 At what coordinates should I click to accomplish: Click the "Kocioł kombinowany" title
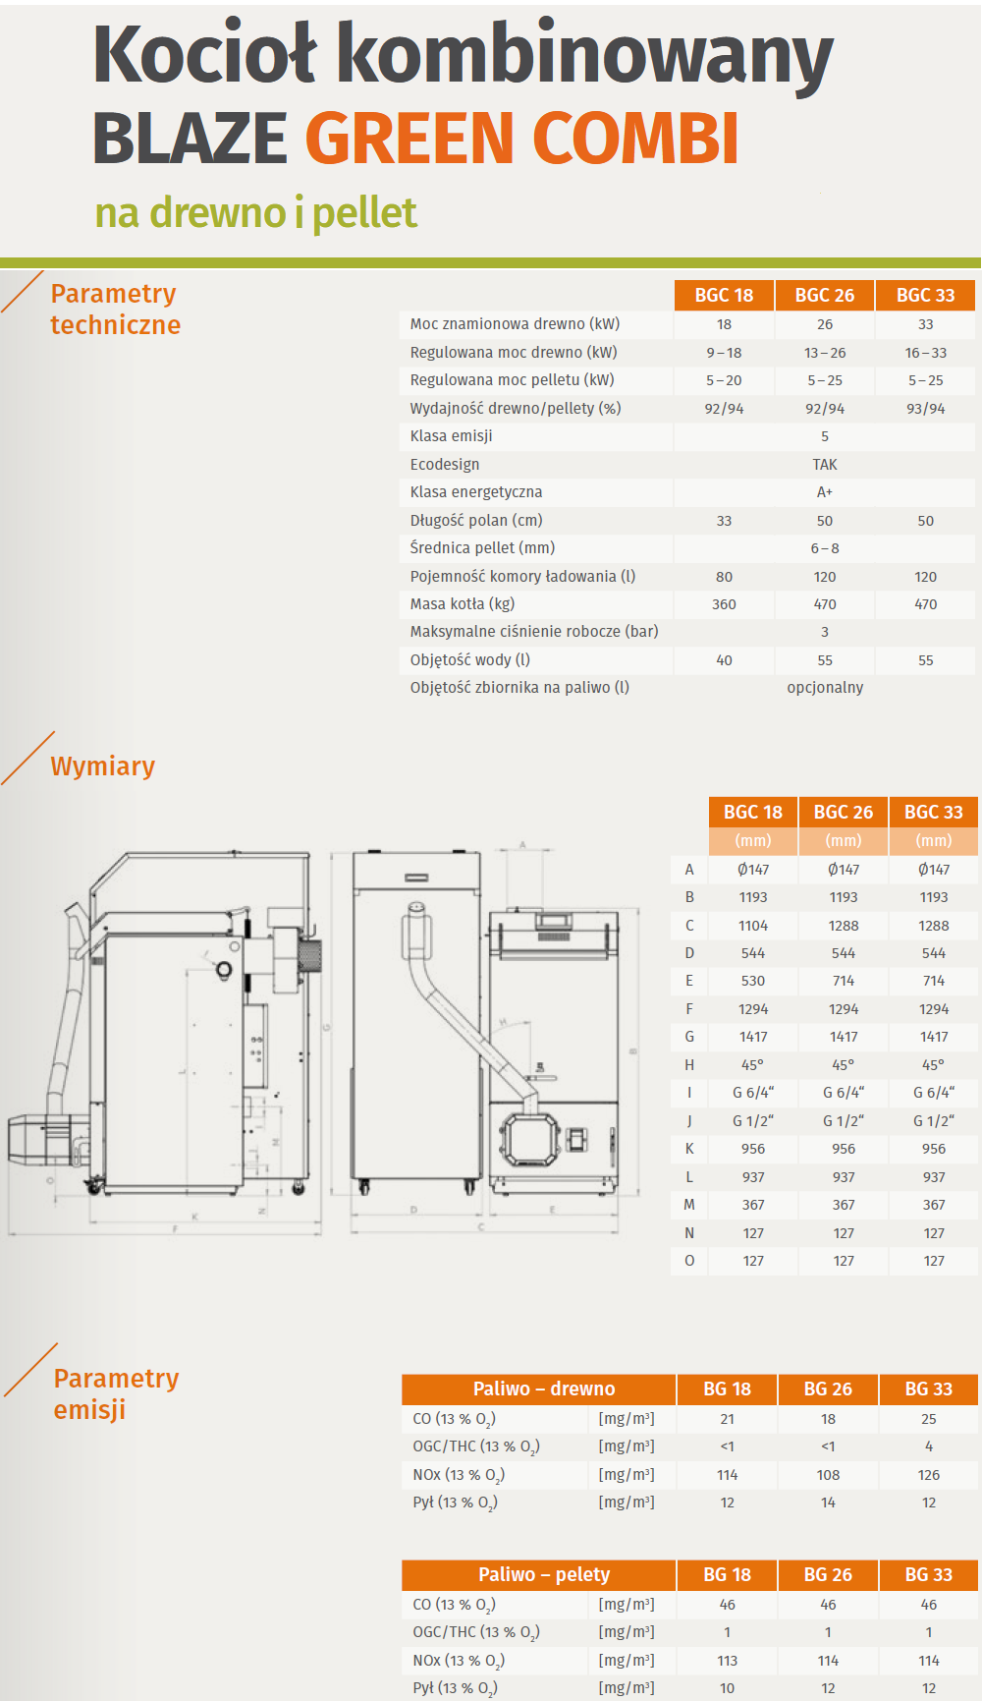tap(463, 55)
